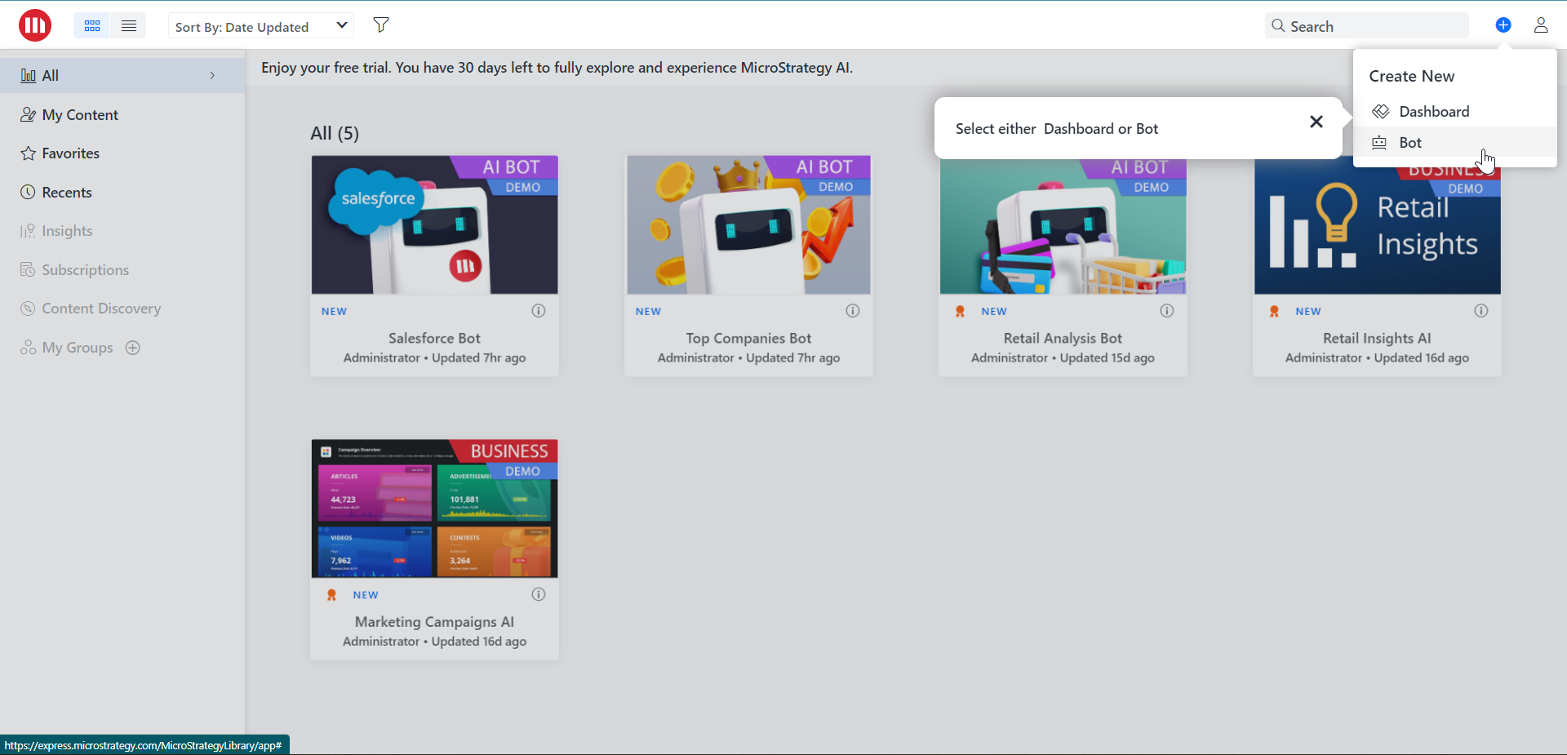Viewport: 1567px width, 755px height.
Task: Switch to grid view
Action: [x=92, y=26]
